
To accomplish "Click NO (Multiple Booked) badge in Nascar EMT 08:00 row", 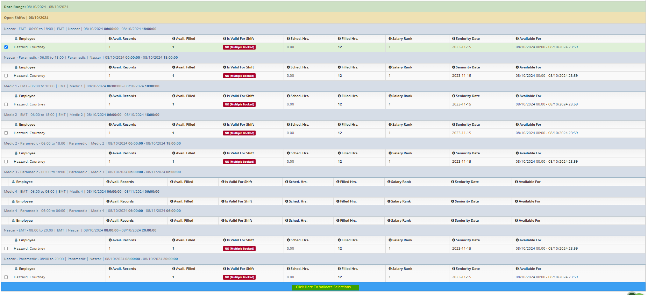I will tap(239, 249).
